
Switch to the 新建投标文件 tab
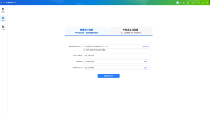pyautogui.click(x=87, y=31)
